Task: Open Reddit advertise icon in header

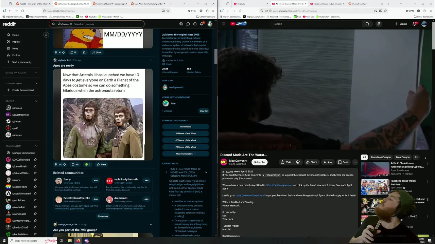Action: tap(181, 24)
